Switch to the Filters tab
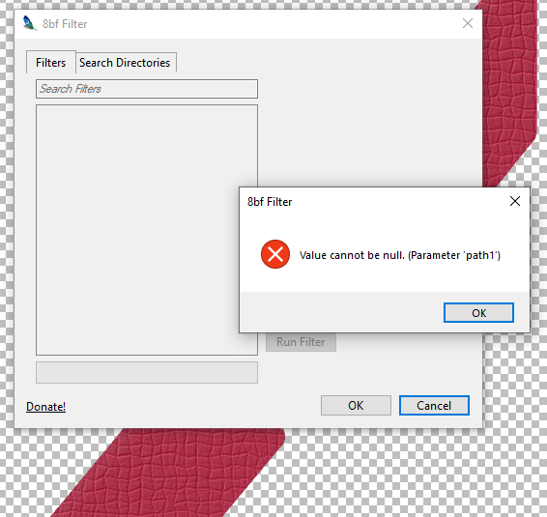This screenshot has width=547, height=517. coord(51,63)
